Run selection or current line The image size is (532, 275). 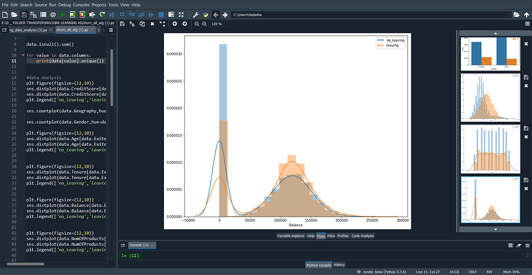point(92,15)
